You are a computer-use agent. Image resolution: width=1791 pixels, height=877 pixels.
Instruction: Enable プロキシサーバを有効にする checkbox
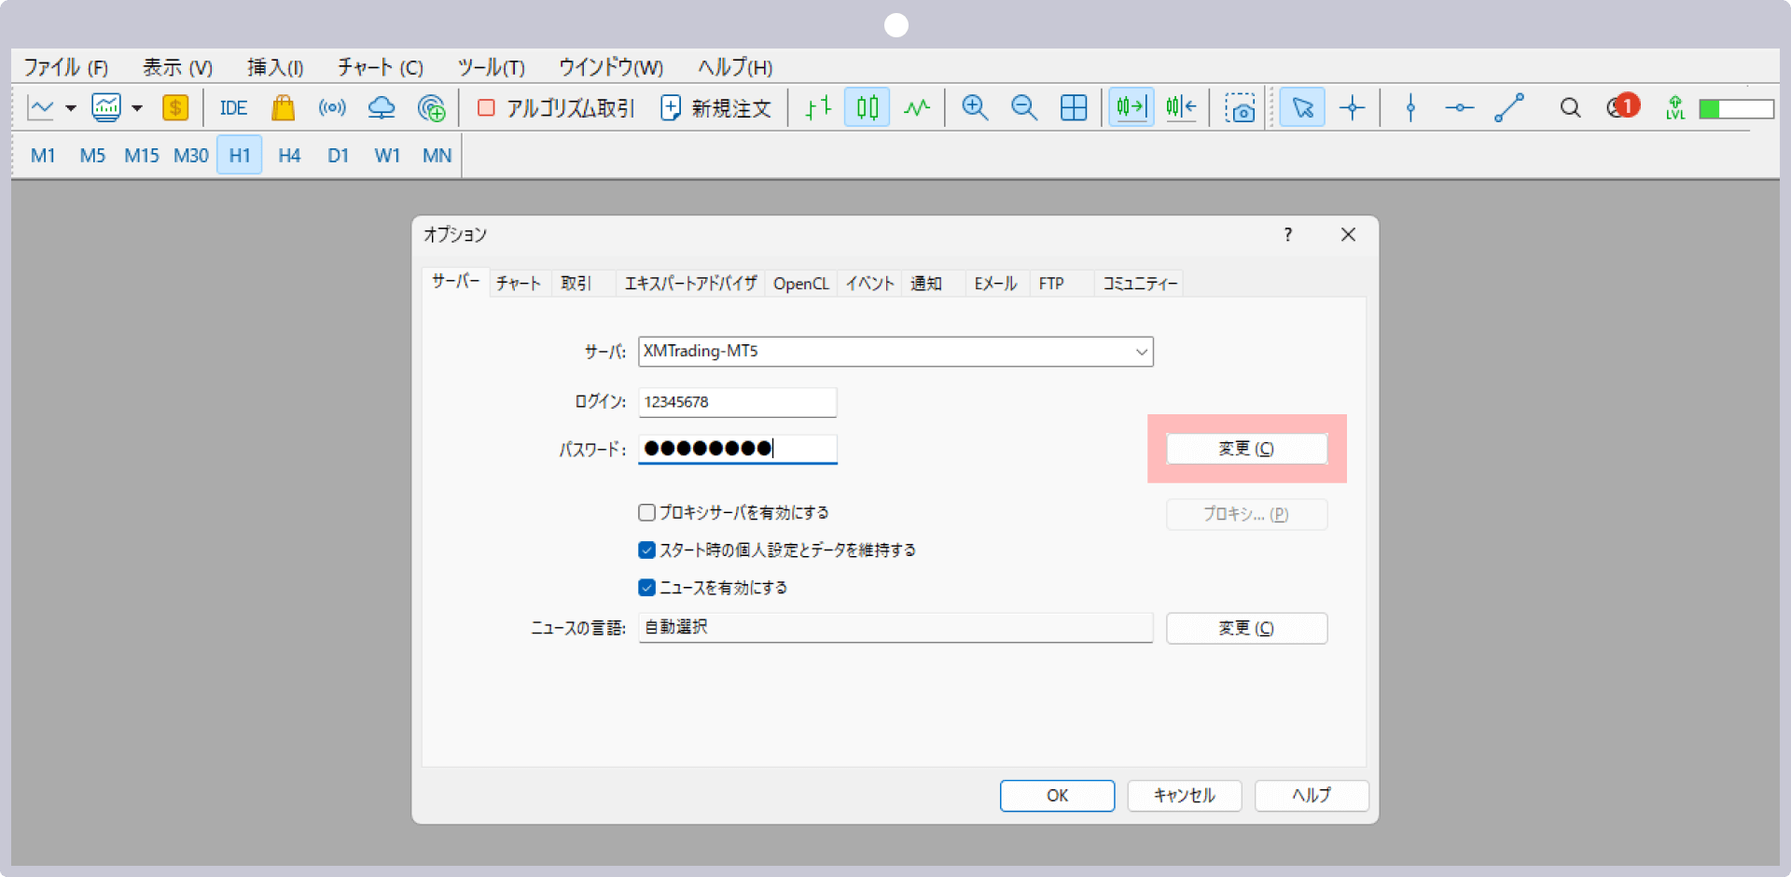click(646, 512)
